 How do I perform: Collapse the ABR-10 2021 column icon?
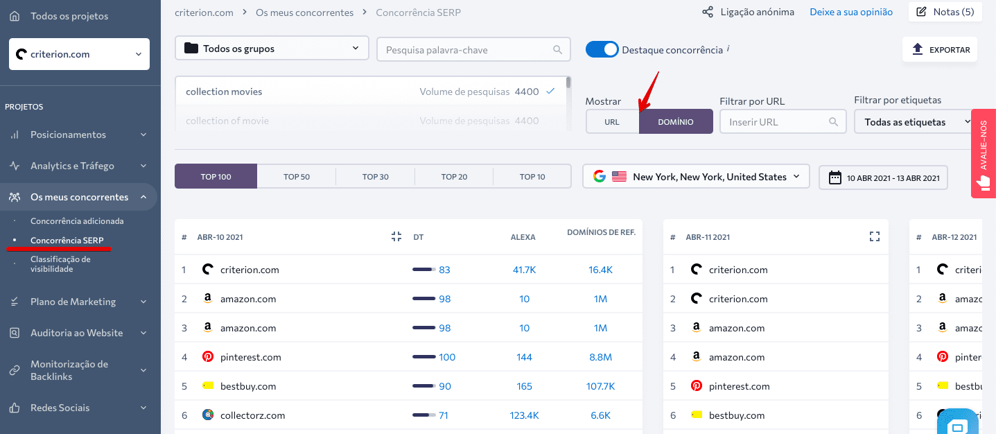point(396,236)
